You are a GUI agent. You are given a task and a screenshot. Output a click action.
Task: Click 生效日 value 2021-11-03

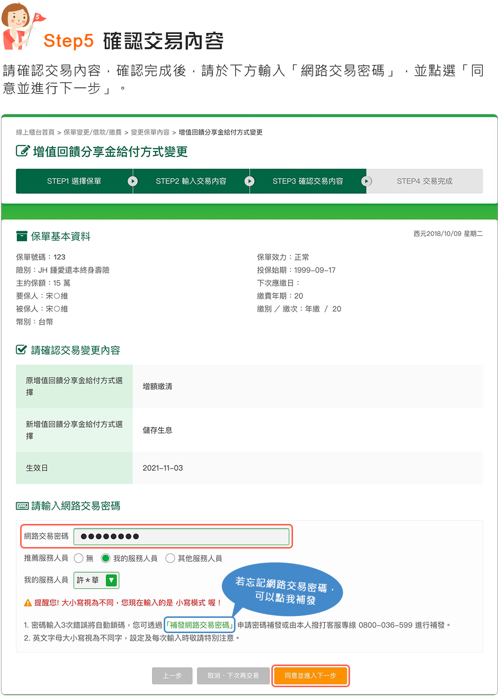click(163, 468)
